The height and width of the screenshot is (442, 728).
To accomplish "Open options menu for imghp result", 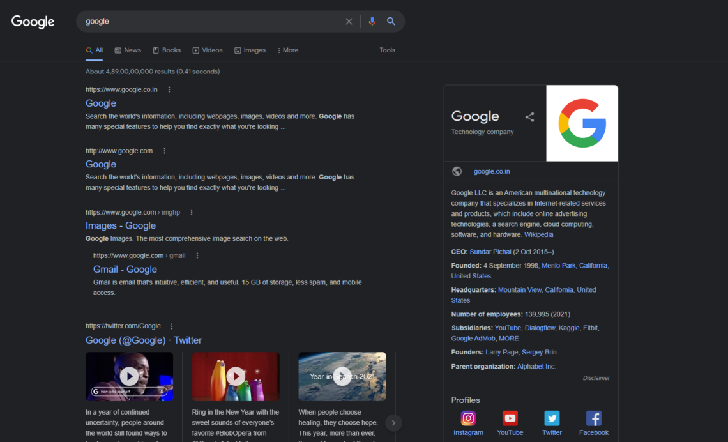I will pos(192,212).
